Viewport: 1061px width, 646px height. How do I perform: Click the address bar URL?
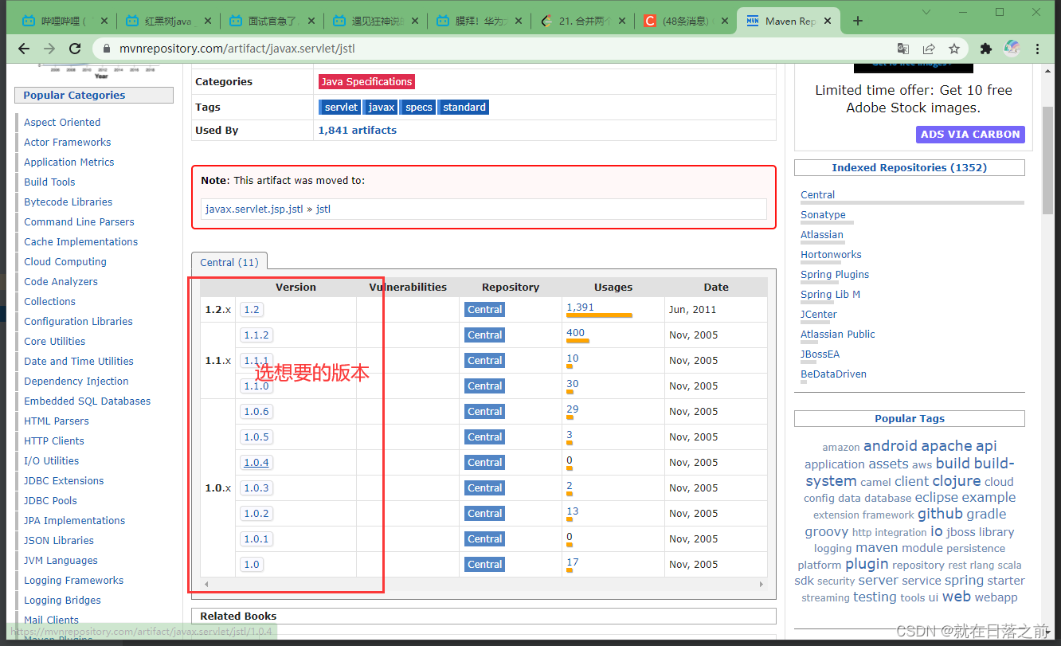(237, 49)
